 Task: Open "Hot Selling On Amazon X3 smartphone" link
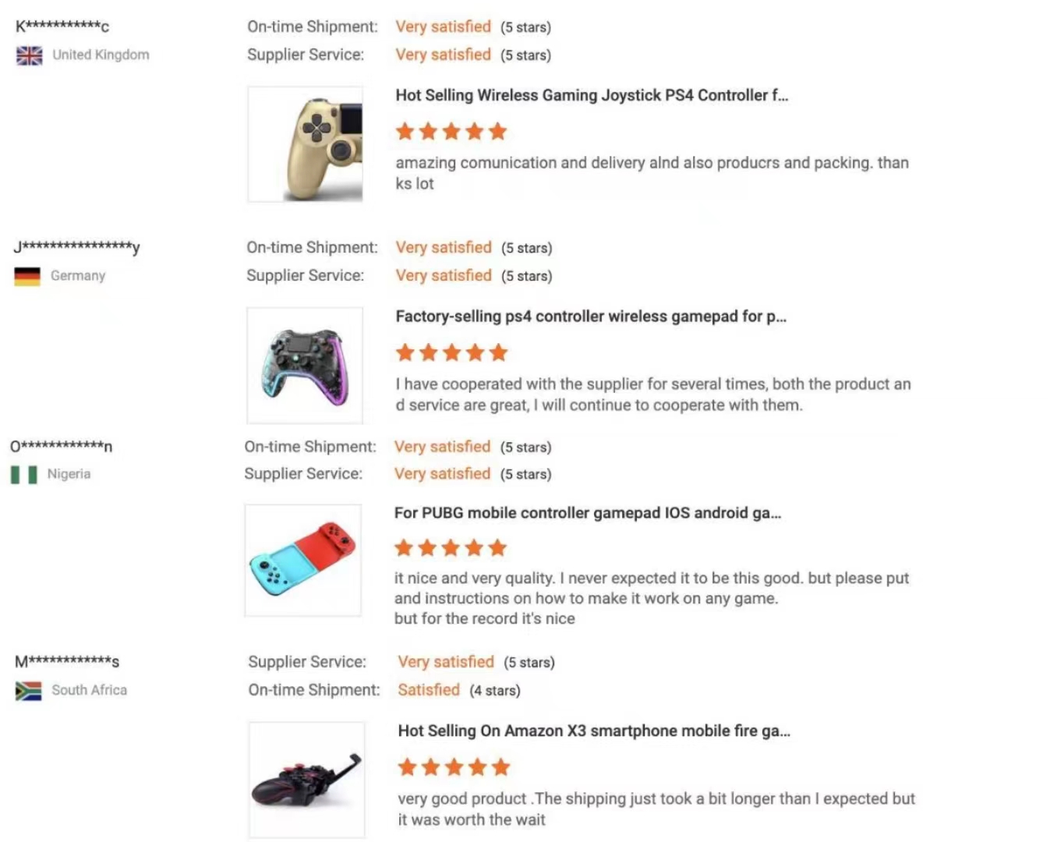[593, 731]
